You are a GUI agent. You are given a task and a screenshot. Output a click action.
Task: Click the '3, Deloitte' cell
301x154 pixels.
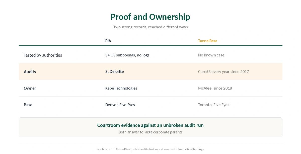(115, 72)
